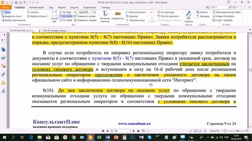Go to the next page
252x141 pixels.
(134, 131)
